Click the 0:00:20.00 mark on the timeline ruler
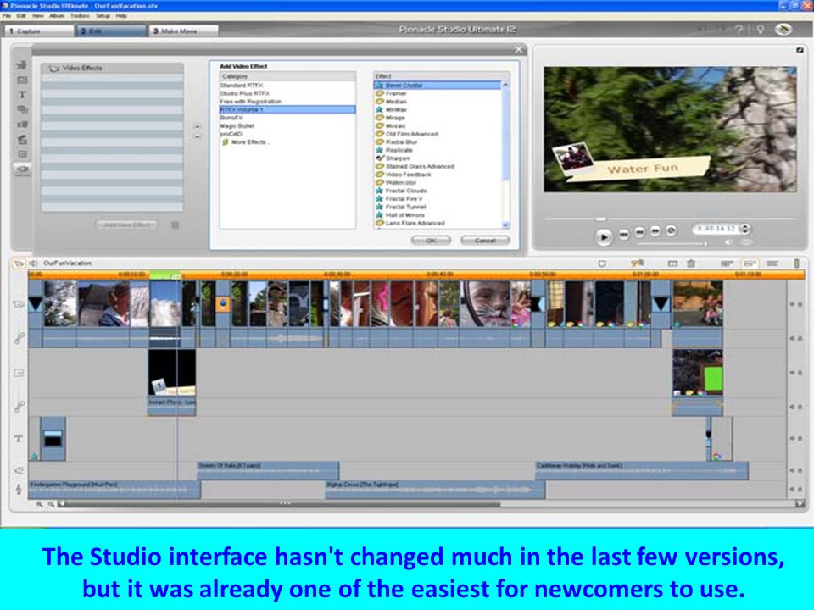This screenshot has height=610, width=814. click(234, 274)
